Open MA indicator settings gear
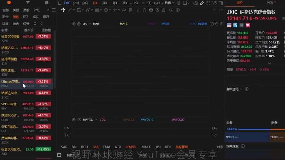 pyautogui.click(x=74, y=24)
